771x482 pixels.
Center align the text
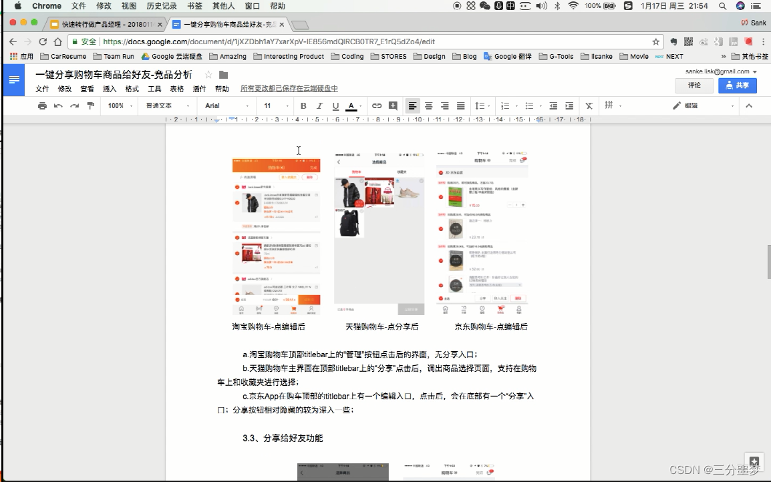[429, 105]
